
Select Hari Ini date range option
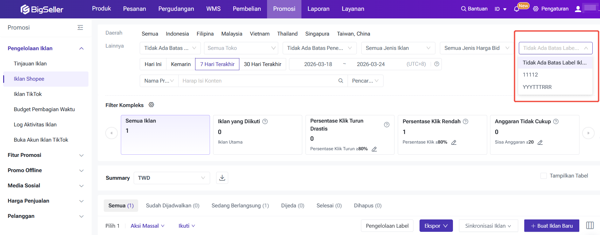(x=153, y=64)
